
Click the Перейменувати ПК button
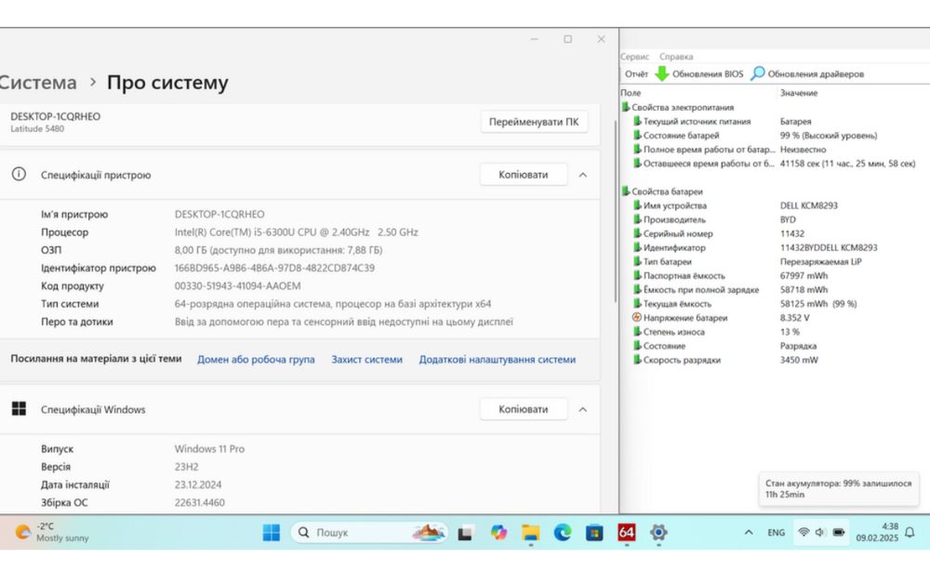coord(534,122)
